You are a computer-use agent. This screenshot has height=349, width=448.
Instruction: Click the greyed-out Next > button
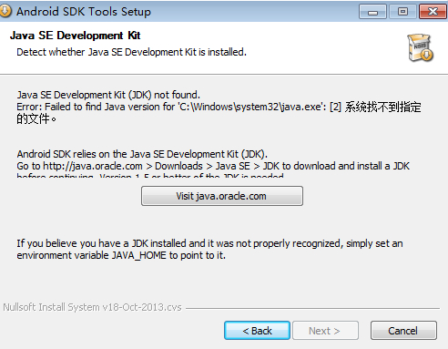click(325, 331)
